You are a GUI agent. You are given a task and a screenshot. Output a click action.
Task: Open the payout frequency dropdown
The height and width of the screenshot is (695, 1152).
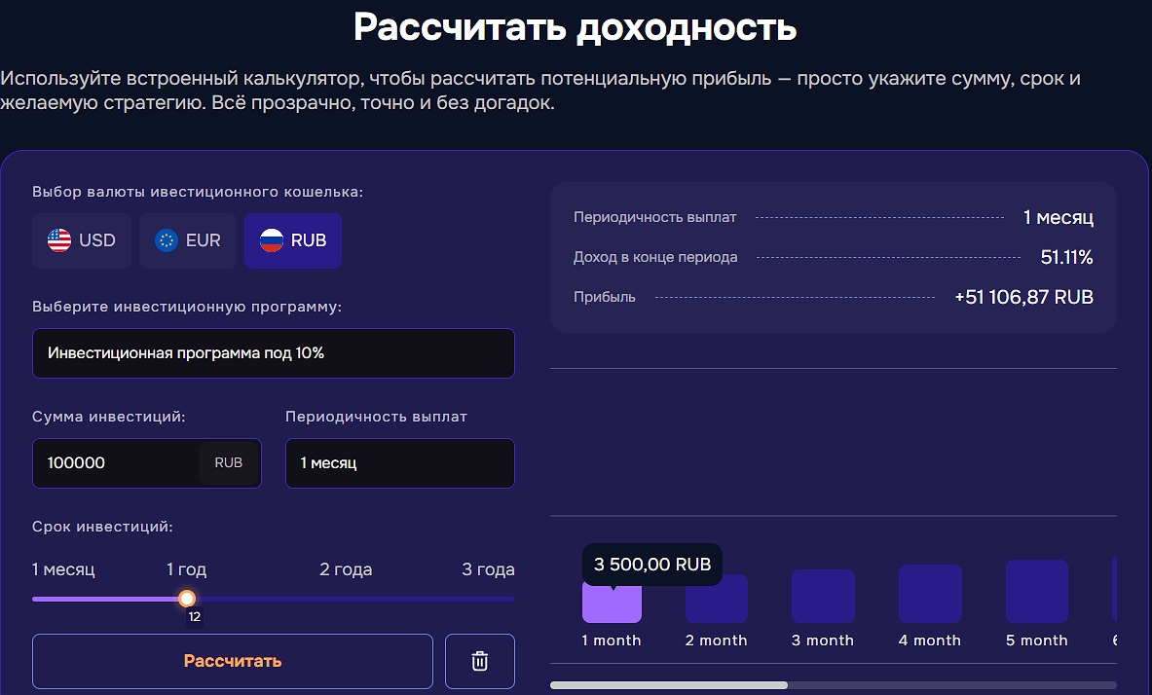point(399,462)
